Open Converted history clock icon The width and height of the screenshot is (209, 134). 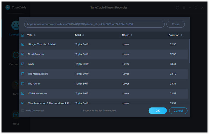point(16,55)
